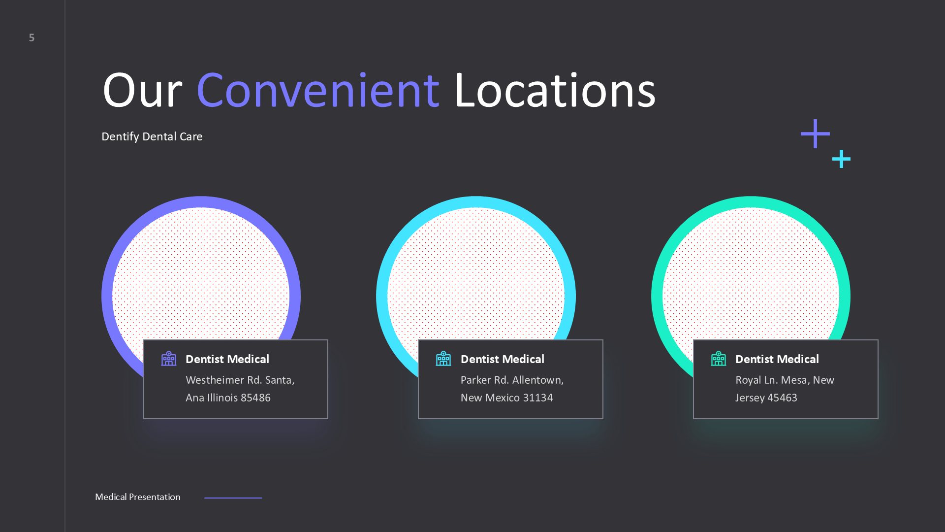Click the 'Dentify Dental Care' subtitle
This screenshot has height=532, width=945.
coord(152,136)
